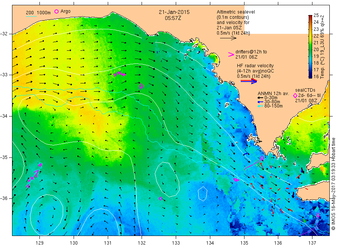Click the colorbar at the 25 degree end
The image size is (338, 248).
[310, 17]
